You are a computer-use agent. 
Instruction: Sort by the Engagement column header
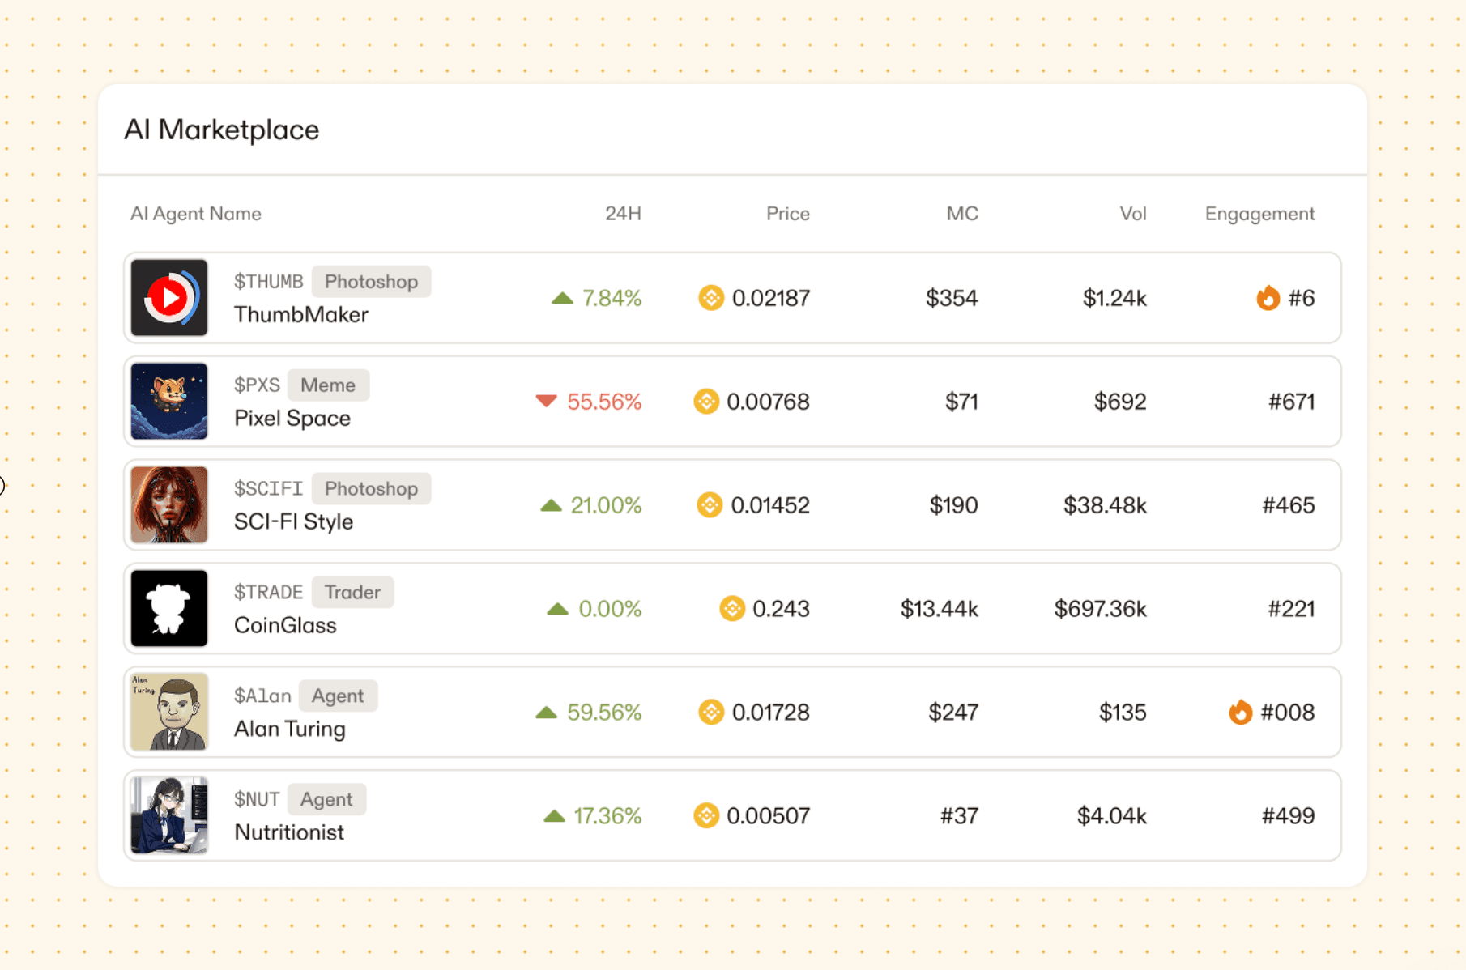tap(1259, 214)
